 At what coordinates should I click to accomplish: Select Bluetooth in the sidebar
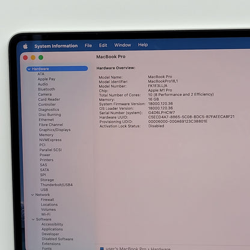click(x=46, y=89)
